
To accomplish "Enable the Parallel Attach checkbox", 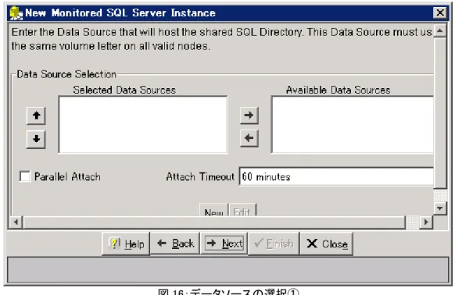I will [25, 176].
